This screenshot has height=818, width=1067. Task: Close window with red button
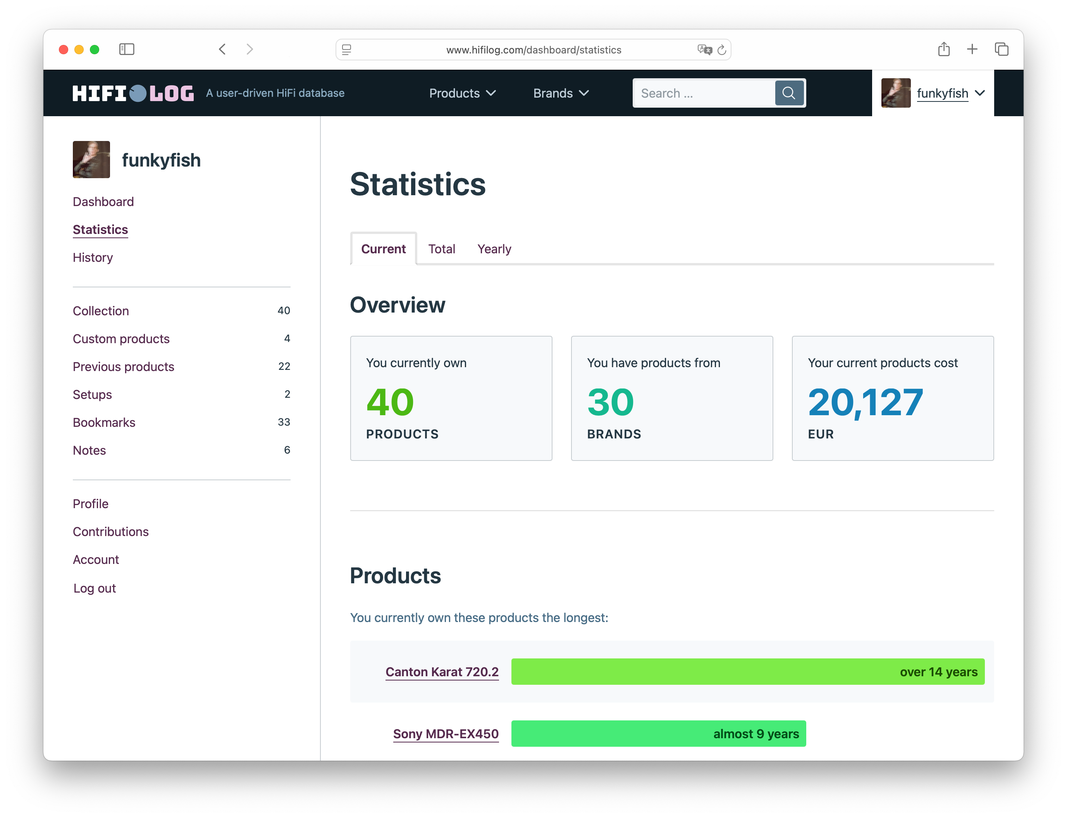pyautogui.click(x=63, y=49)
